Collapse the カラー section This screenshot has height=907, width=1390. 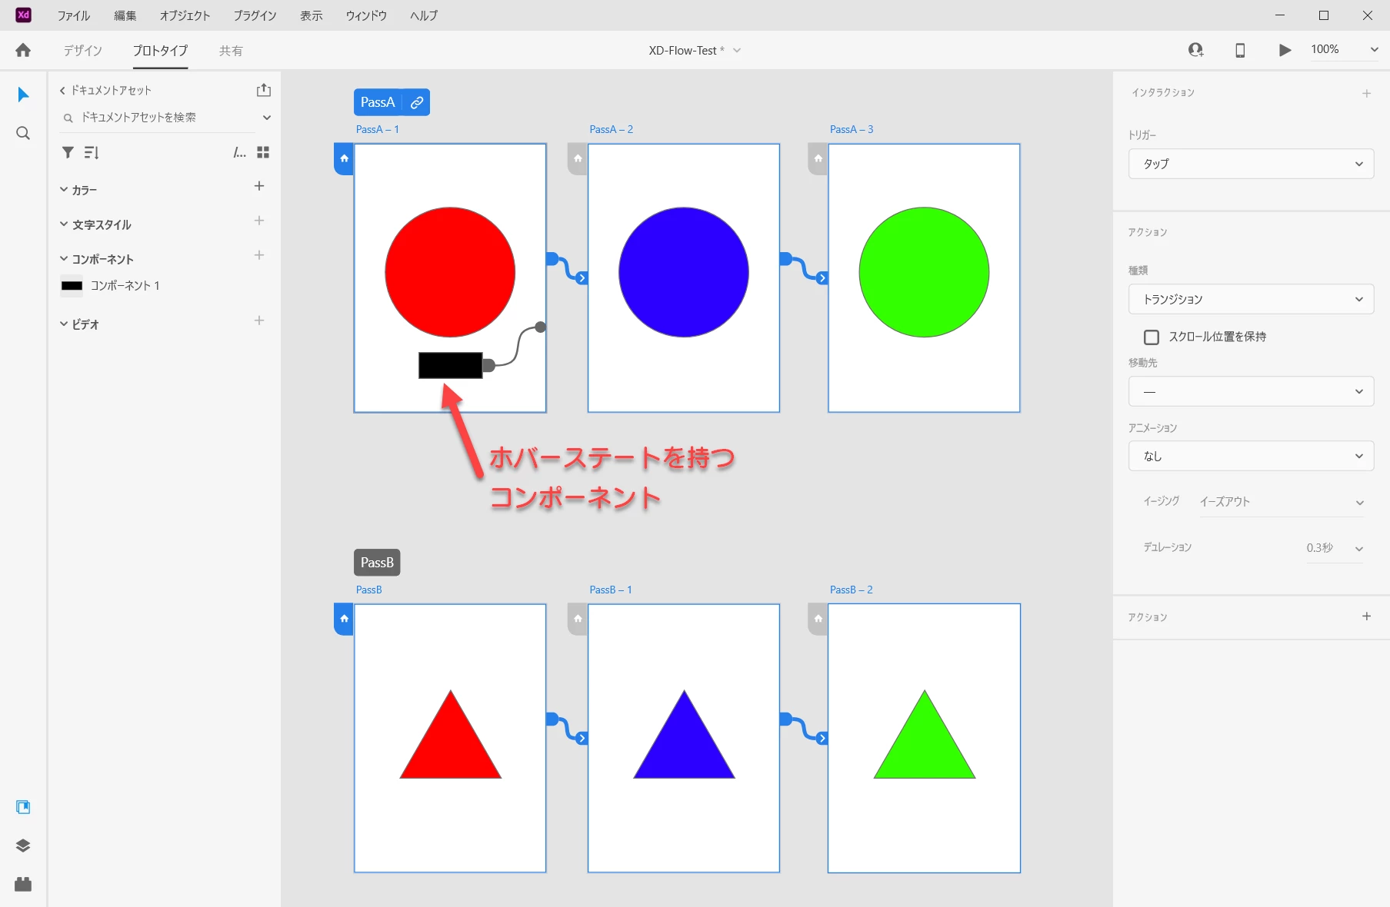pos(64,189)
